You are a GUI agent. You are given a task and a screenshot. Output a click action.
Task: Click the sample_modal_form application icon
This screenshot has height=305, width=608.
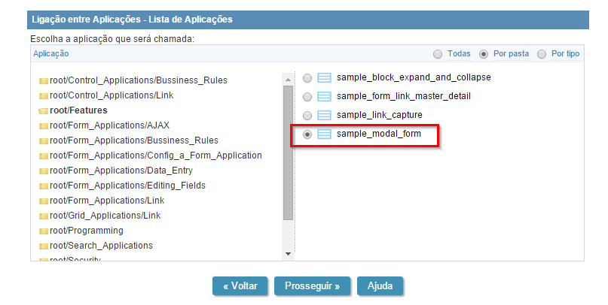coord(325,134)
